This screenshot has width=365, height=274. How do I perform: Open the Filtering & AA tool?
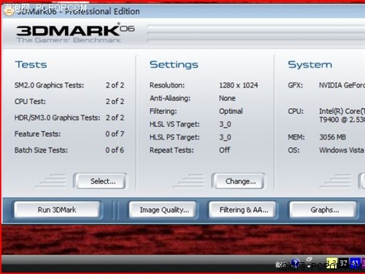click(x=243, y=210)
